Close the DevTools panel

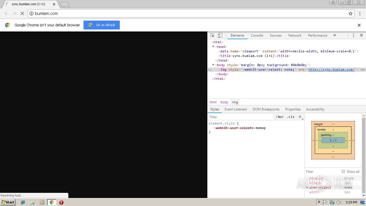point(361,35)
